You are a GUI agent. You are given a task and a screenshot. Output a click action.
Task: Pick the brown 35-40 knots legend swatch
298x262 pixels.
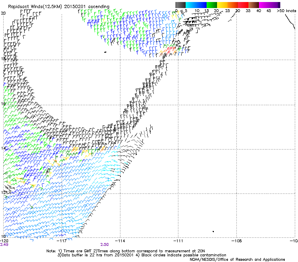coord(254,5)
